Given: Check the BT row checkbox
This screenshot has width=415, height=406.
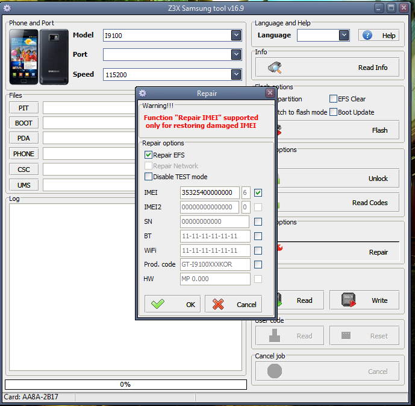Looking at the screenshot, I should coord(258,236).
